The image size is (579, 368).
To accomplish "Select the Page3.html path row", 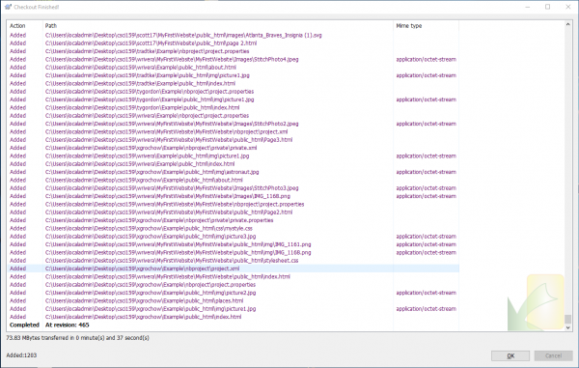I will pos(234,140).
